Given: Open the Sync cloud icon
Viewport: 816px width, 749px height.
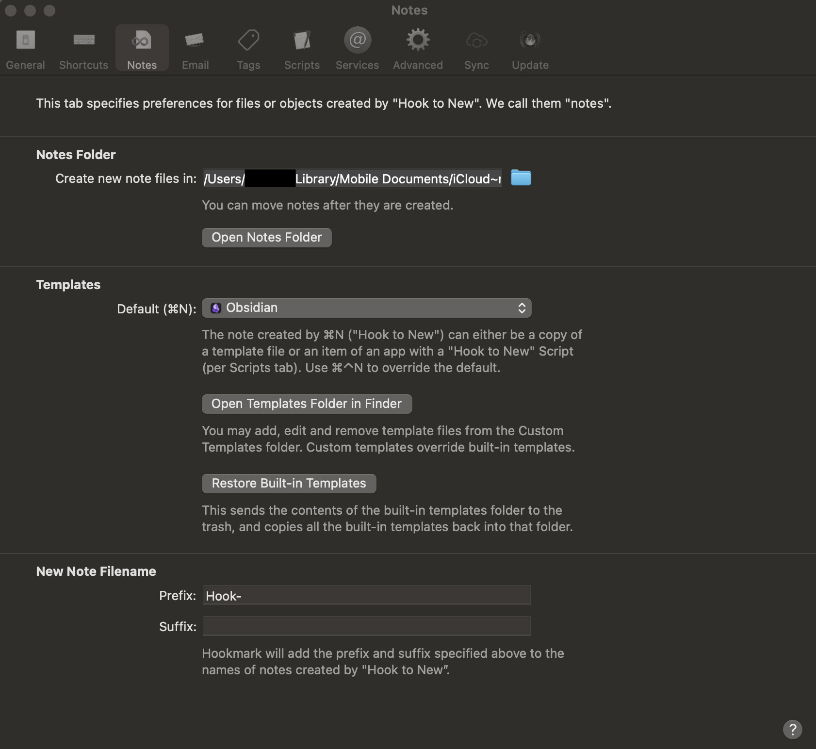Looking at the screenshot, I should pyautogui.click(x=476, y=40).
